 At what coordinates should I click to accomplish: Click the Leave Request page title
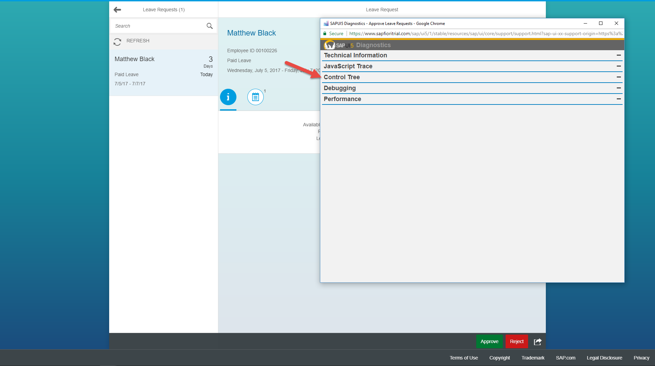click(382, 10)
